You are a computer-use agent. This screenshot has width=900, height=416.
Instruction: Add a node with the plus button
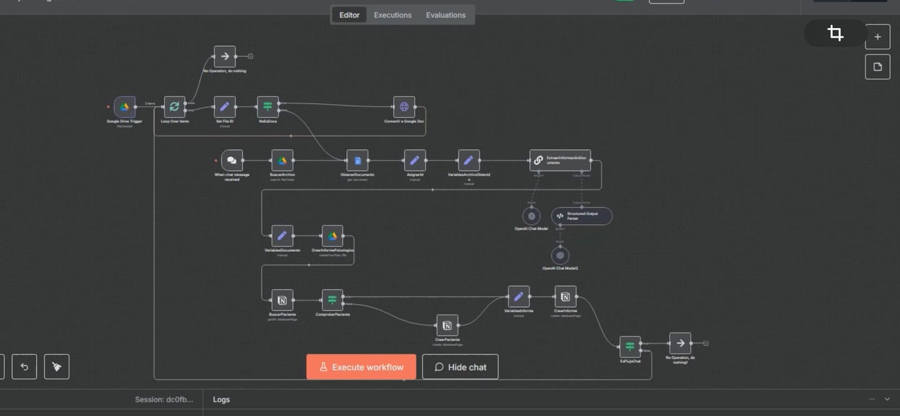click(x=877, y=37)
